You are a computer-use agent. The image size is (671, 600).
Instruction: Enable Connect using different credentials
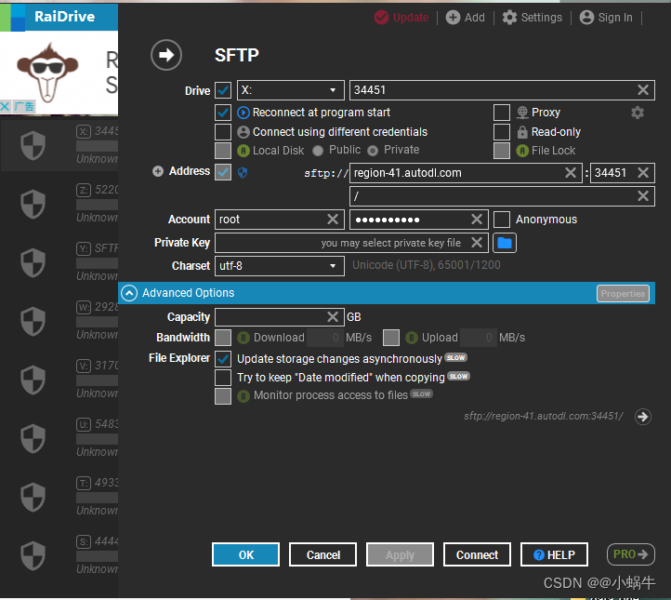tap(223, 132)
